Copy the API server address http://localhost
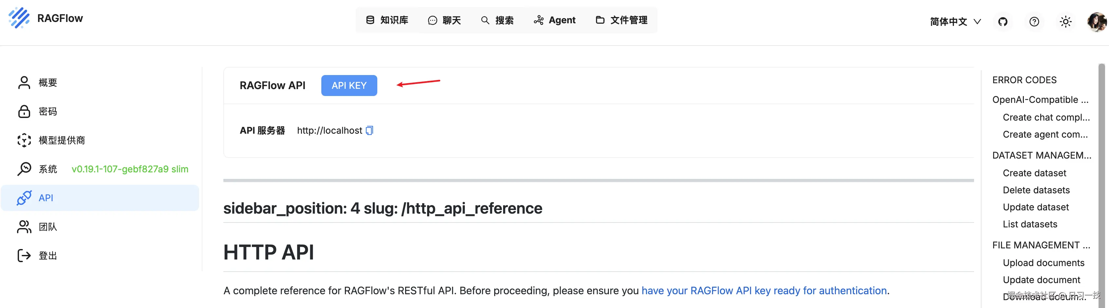The height and width of the screenshot is (308, 1109). tap(369, 130)
